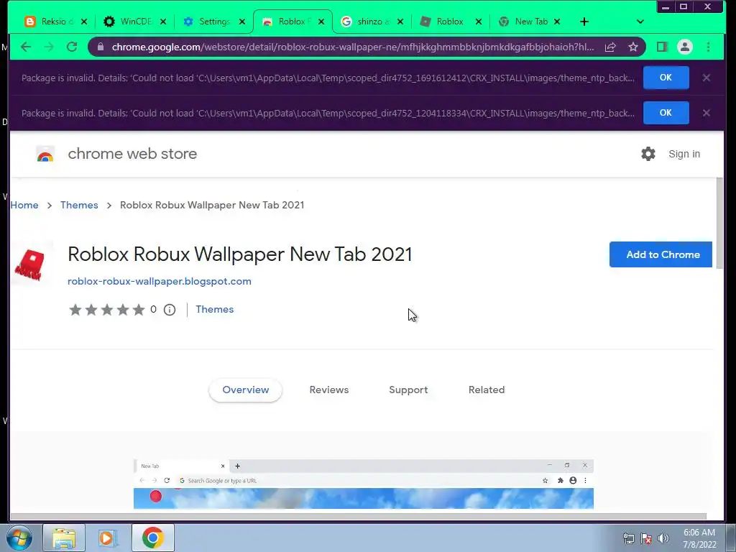Open Windows Explorer from taskbar

coord(64,538)
